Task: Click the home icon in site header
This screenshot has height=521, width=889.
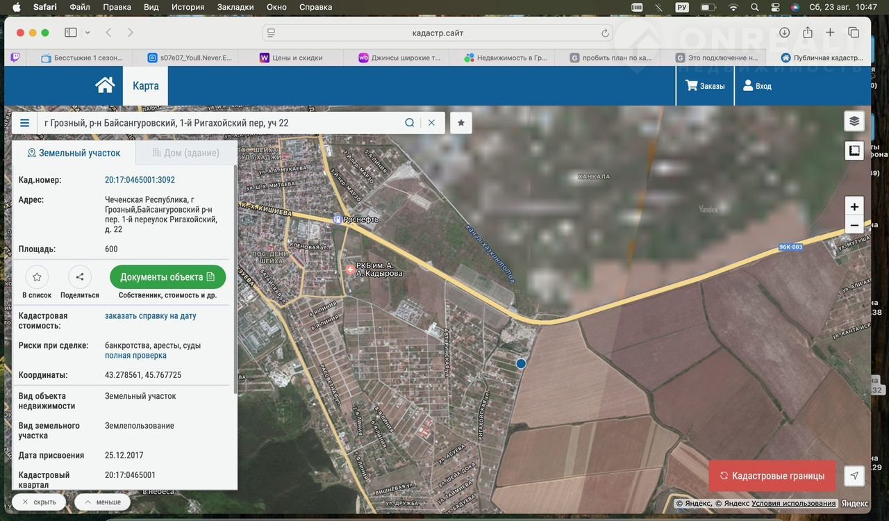Action: click(x=105, y=85)
